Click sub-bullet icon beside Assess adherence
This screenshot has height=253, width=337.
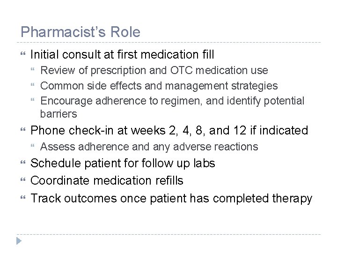coord(32,146)
